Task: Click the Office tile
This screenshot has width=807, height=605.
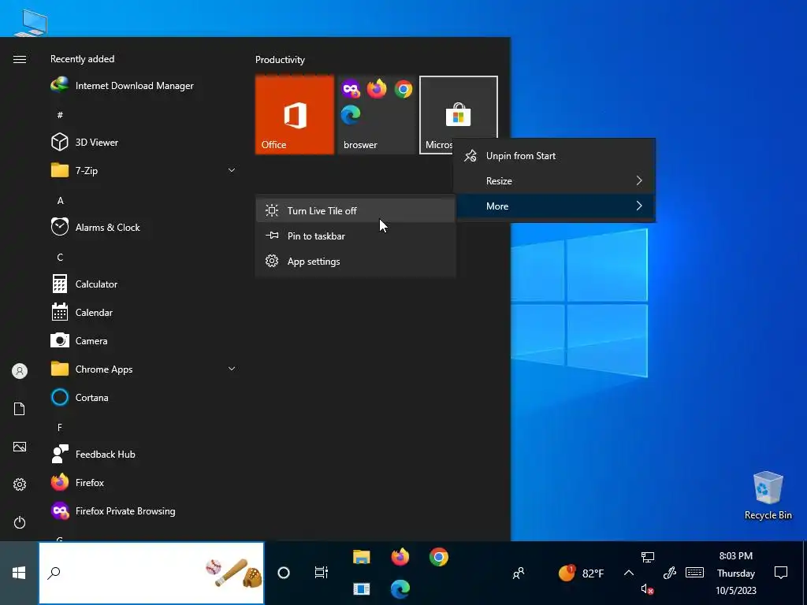Action: [x=295, y=115]
